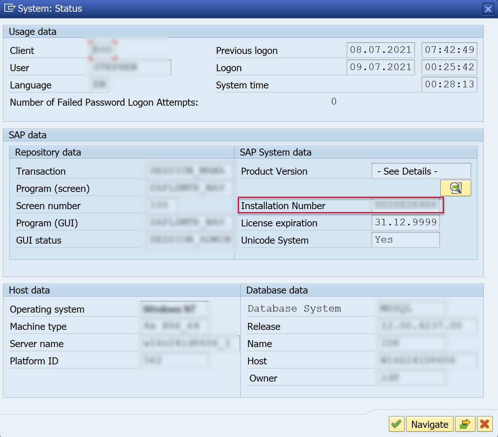Click the icon button right of Navigate

pos(465,424)
